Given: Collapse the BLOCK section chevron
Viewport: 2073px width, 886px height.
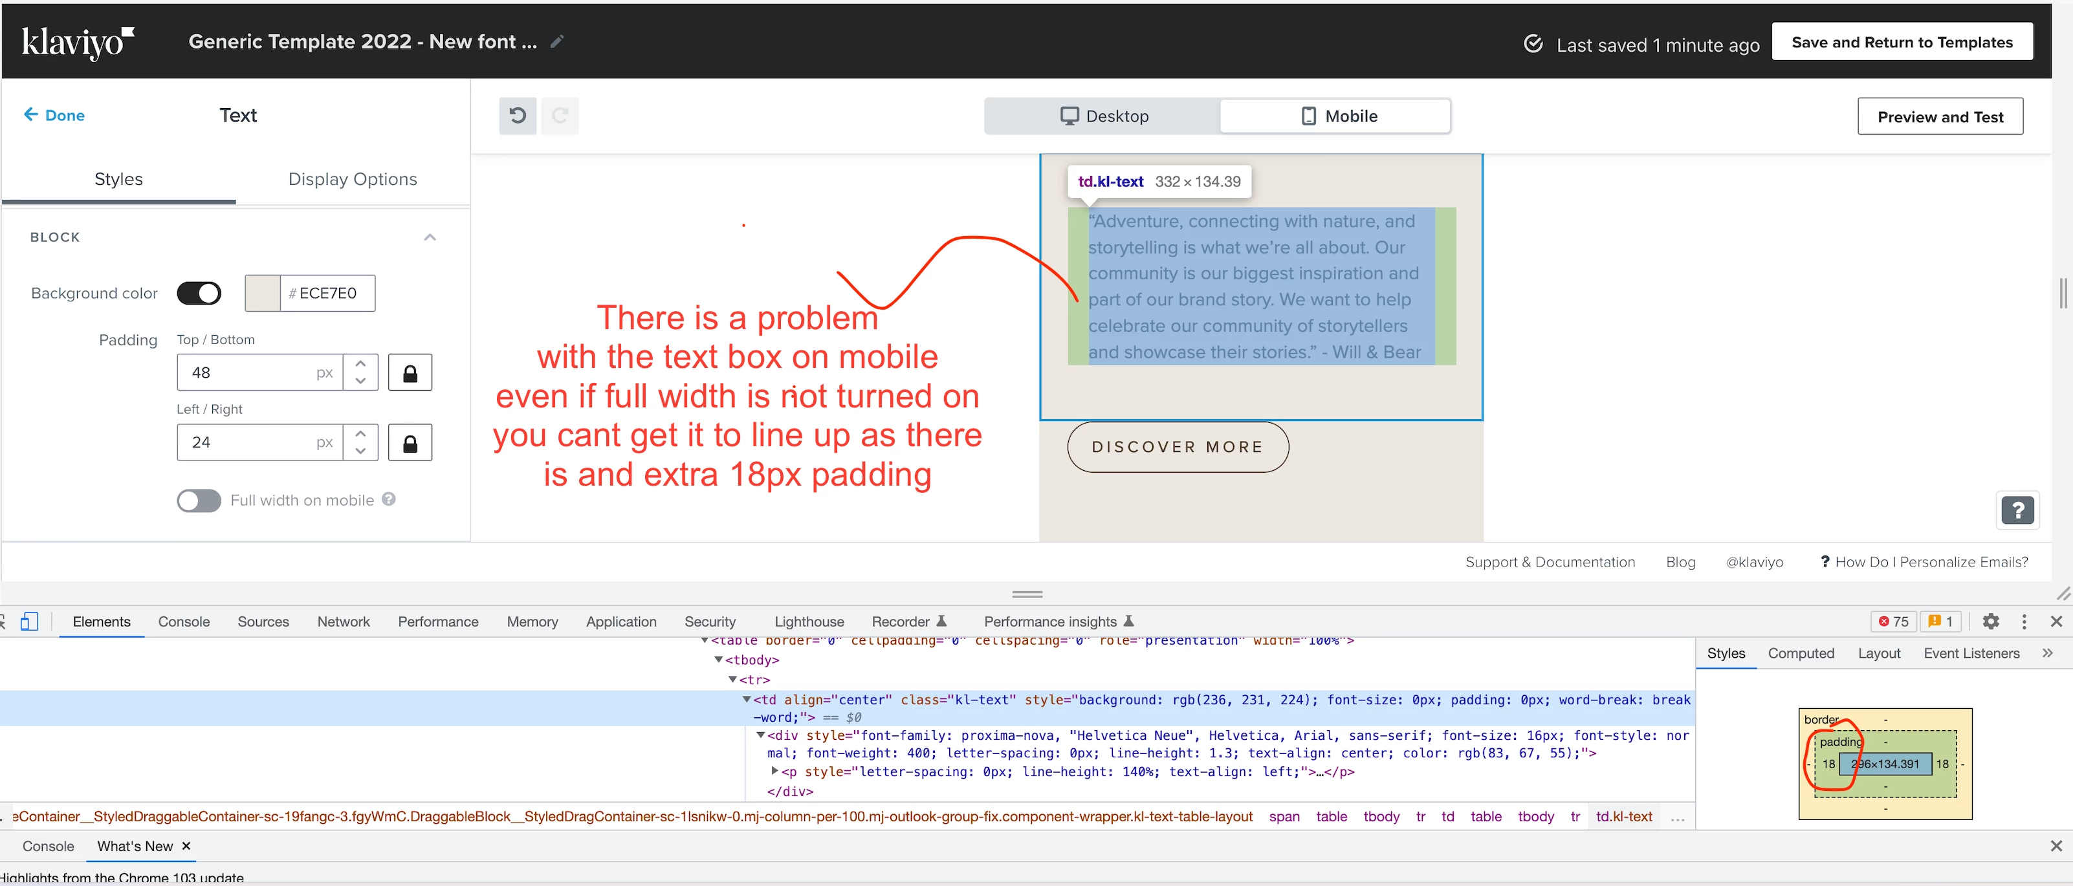Looking at the screenshot, I should [x=430, y=237].
